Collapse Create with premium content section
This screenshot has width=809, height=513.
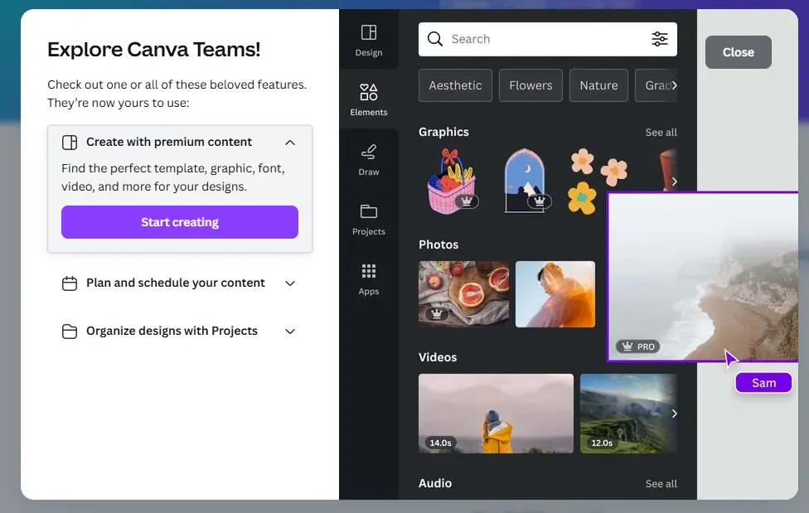tap(290, 143)
